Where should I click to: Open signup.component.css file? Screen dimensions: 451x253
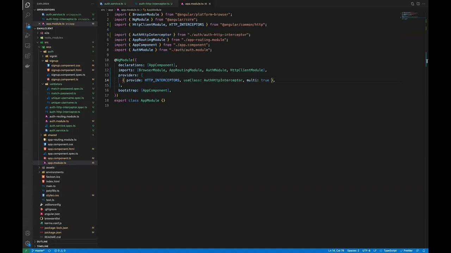pos(66,65)
